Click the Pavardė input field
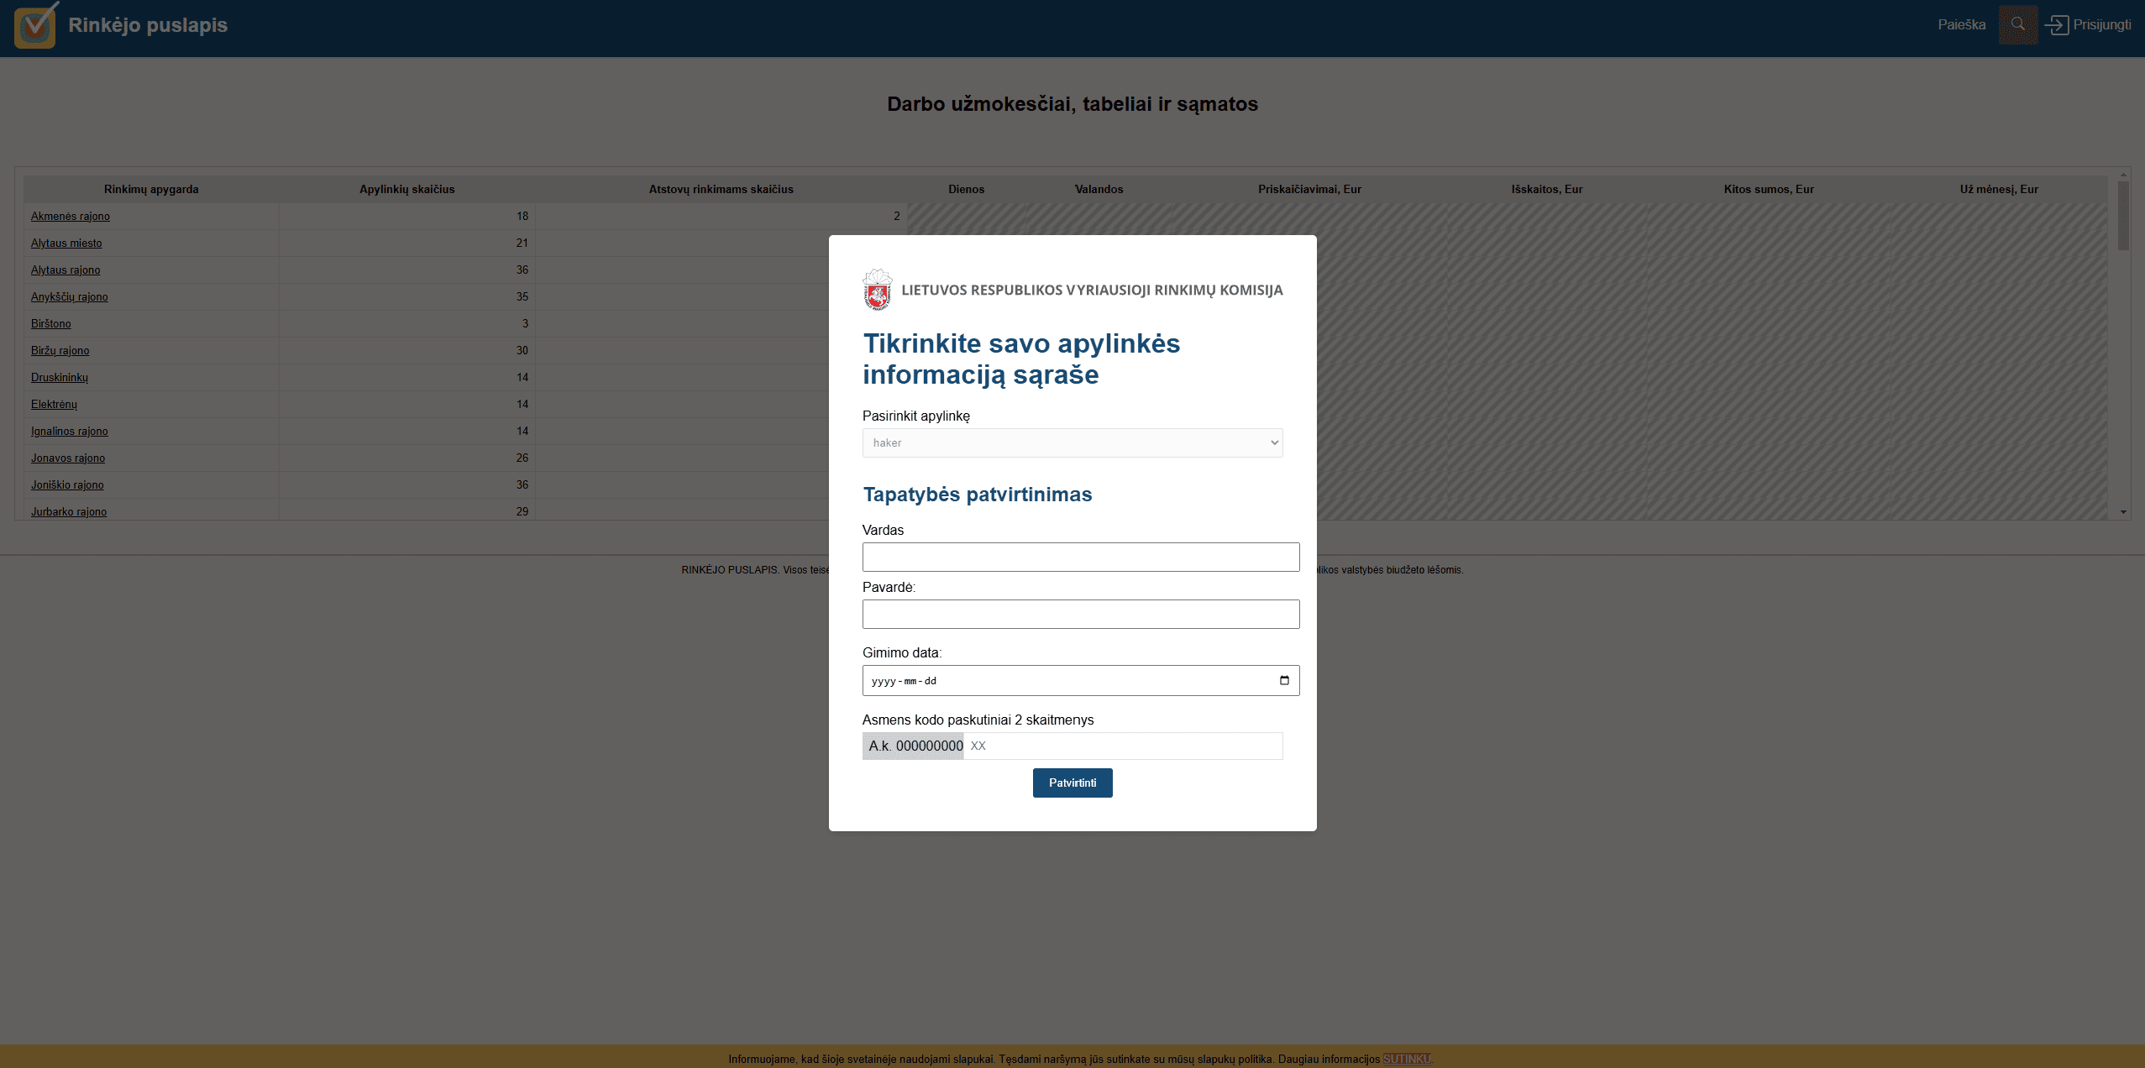Screen dimensions: 2145x1068 1081,614
